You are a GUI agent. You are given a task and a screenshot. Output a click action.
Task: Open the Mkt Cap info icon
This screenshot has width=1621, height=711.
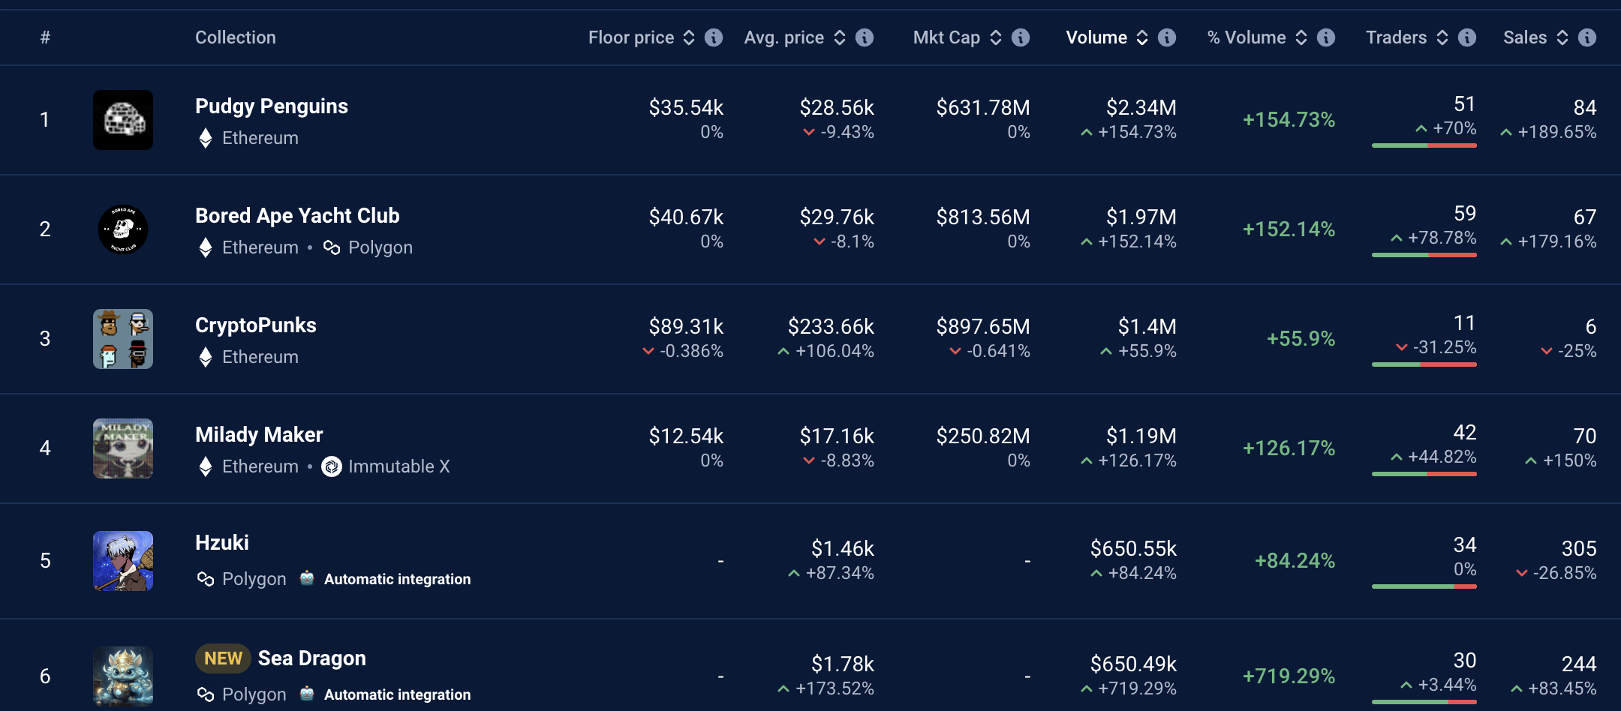[x=1021, y=37]
